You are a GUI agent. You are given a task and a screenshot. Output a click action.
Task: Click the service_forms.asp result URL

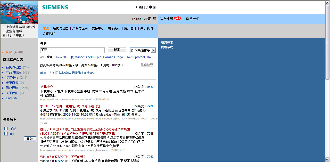tap(74, 150)
